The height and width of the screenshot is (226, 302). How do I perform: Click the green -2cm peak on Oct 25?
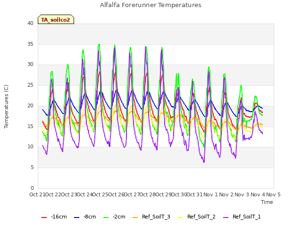pyautogui.click(x=99, y=44)
